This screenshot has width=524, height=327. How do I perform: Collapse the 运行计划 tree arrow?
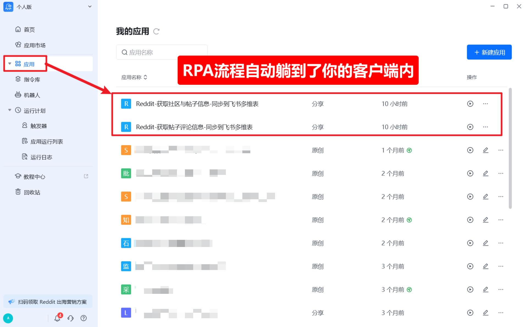pyautogui.click(x=10, y=110)
